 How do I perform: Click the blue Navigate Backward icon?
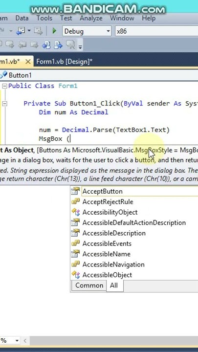coord(21,31)
